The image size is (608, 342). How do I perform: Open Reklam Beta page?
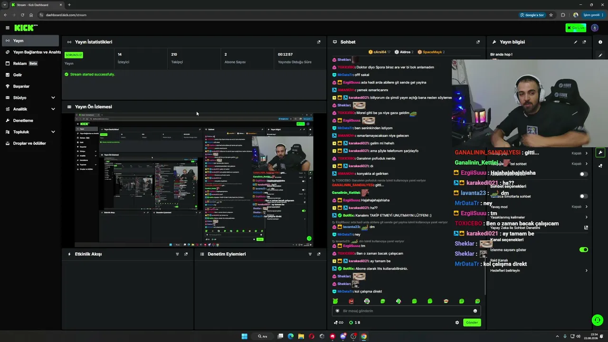pyautogui.click(x=31, y=64)
